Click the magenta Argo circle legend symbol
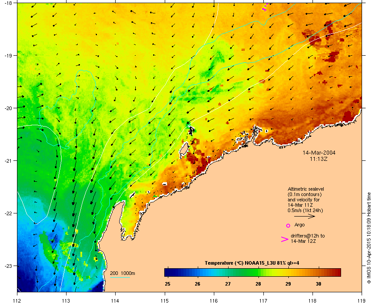375x303 pixels. pyautogui.click(x=288, y=225)
